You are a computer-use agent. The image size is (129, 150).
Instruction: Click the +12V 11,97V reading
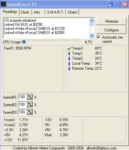(16, 140)
